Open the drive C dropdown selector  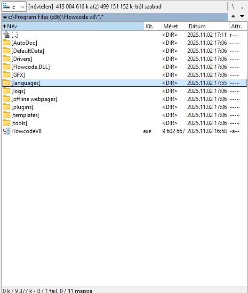(x=14, y=7)
